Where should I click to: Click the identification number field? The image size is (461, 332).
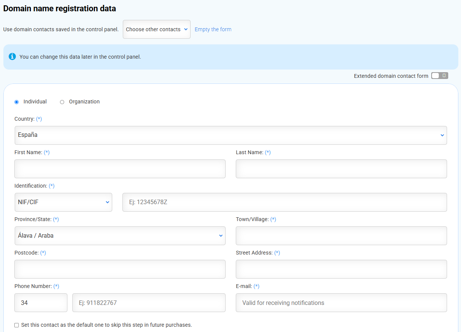[284, 202]
